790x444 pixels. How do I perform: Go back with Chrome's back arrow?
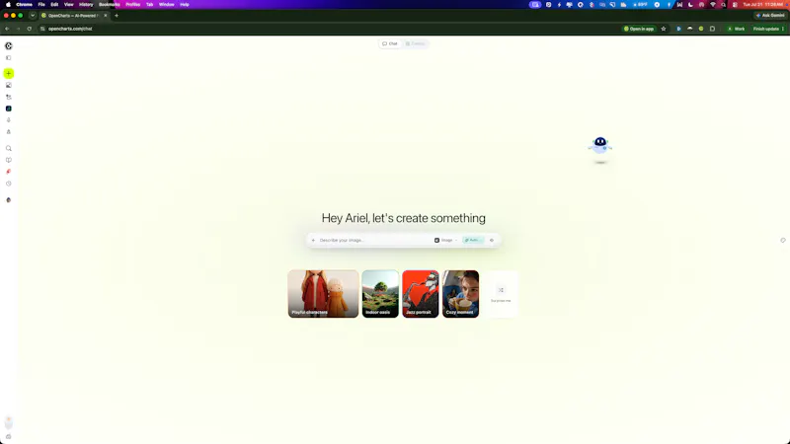tap(7, 29)
